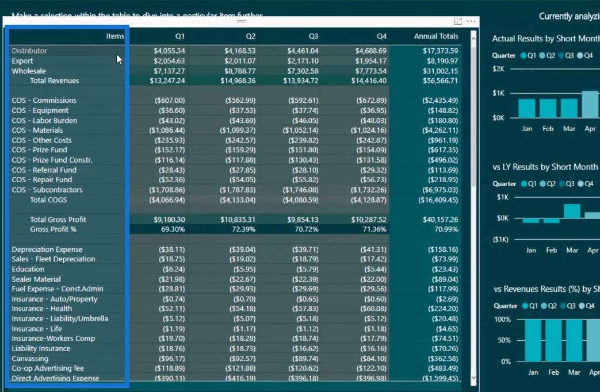Select Q3 legend swatch in vs LY Results chart
Image resolution: width=600 pixels, height=392 pixels.
point(561,183)
